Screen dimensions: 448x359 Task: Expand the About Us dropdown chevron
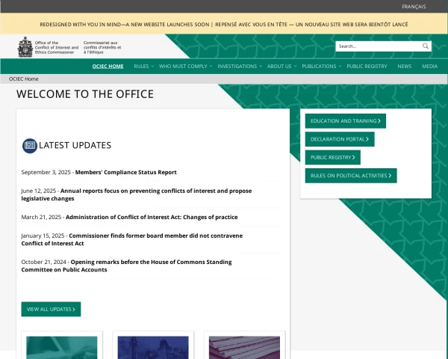tap(295, 66)
